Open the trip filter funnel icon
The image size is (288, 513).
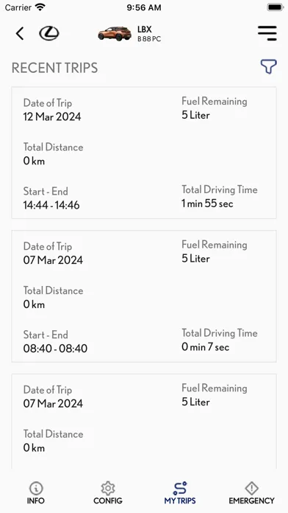pyautogui.click(x=268, y=67)
